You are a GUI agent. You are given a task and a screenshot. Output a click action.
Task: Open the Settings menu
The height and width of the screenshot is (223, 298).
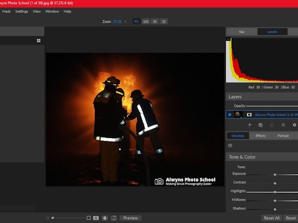22,12
